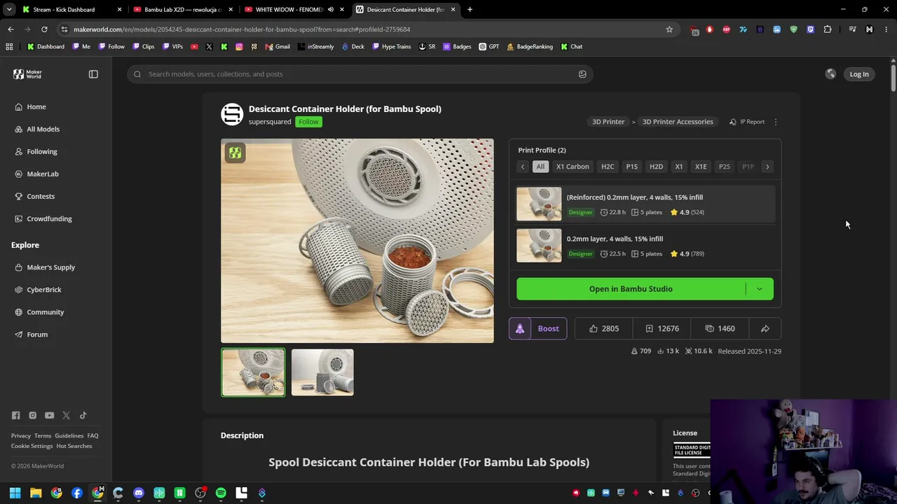Open Spotify from the taskbar
The width and height of the screenshot is (897, 504).
pyautogui.click(x=221, y=493)
